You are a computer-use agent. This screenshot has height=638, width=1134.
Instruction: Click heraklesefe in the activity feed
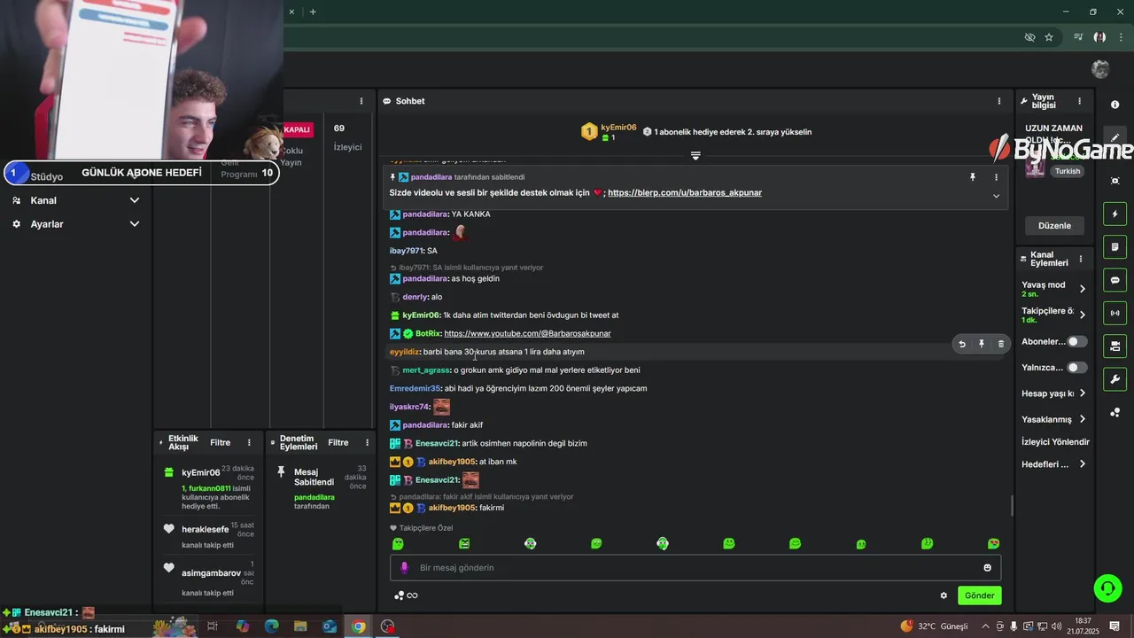pyautogui.click(x=205, y=530)
